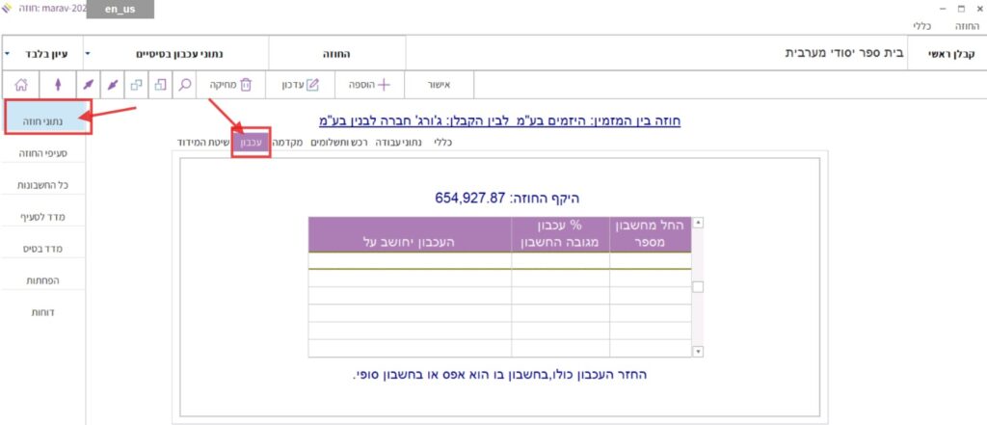Click first empty cell under % עכבון column
Image resolution: width=987 pixels, height=425 pixels.
click(x=560, y=260)
